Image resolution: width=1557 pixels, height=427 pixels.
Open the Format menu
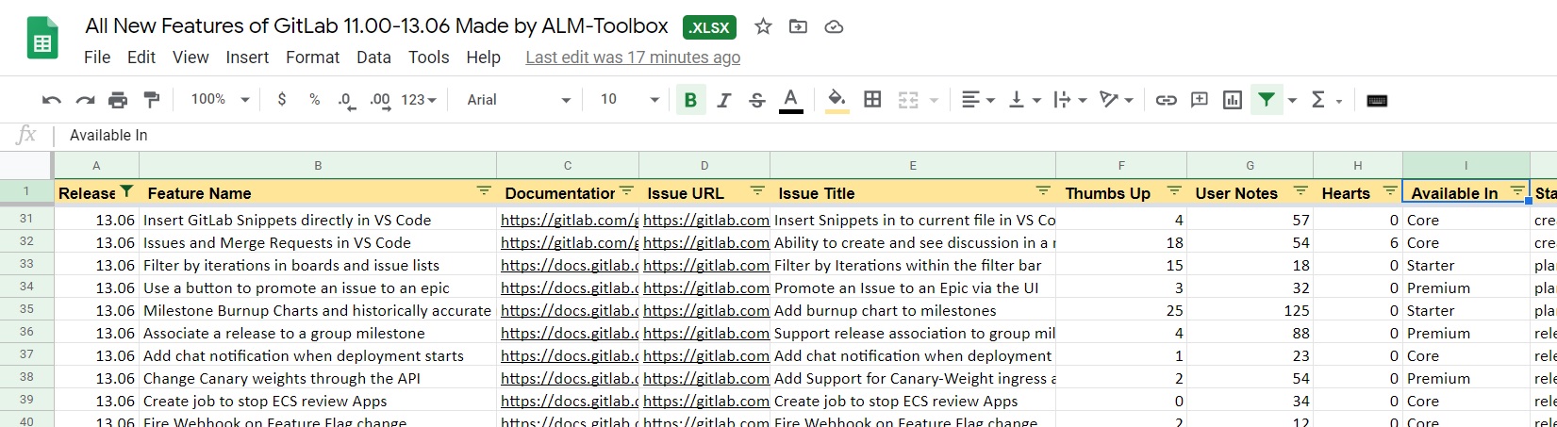[x=312, y=57]
